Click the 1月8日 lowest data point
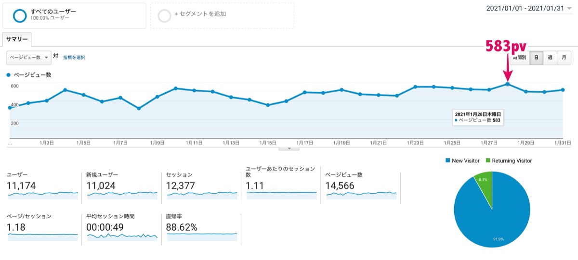Image resolution: width=578 pixels, height=260 pixels. 139,108
